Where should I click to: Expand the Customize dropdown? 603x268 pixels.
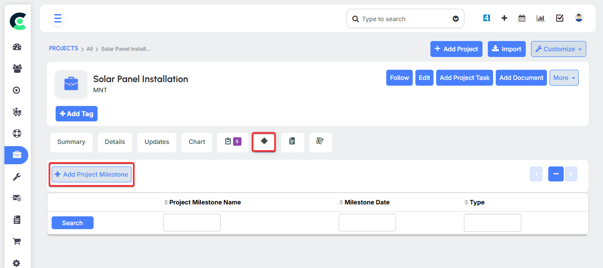(558, 49)
